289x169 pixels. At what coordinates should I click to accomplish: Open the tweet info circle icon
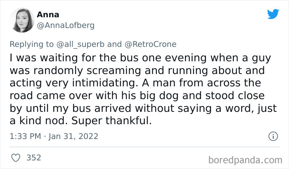[272, 136]
